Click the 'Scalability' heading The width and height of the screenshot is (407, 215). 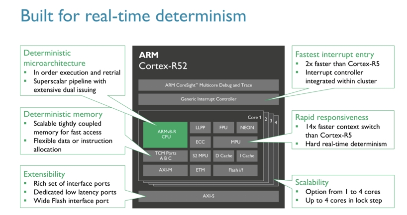point(312,182)
